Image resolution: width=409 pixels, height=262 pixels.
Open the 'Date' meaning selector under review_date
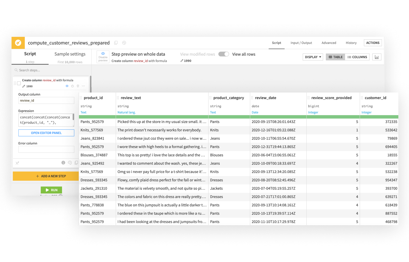(255, 112)
